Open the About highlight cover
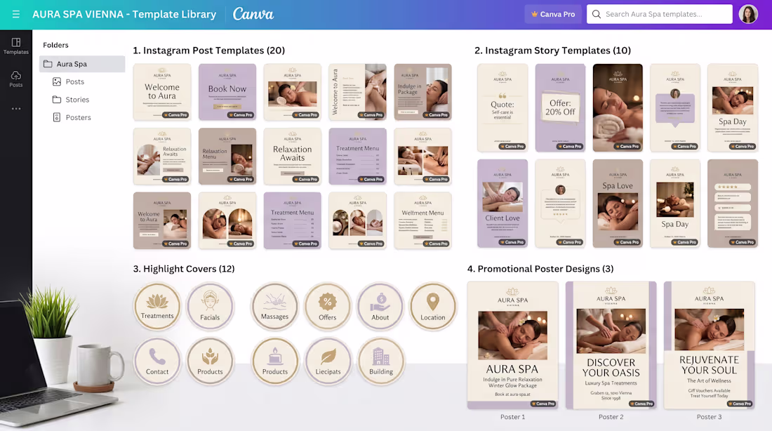 [x=380, y=306]
